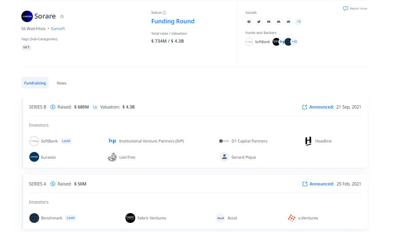Click the Lead badge next to Benchmark

click(x=70, y=218)
